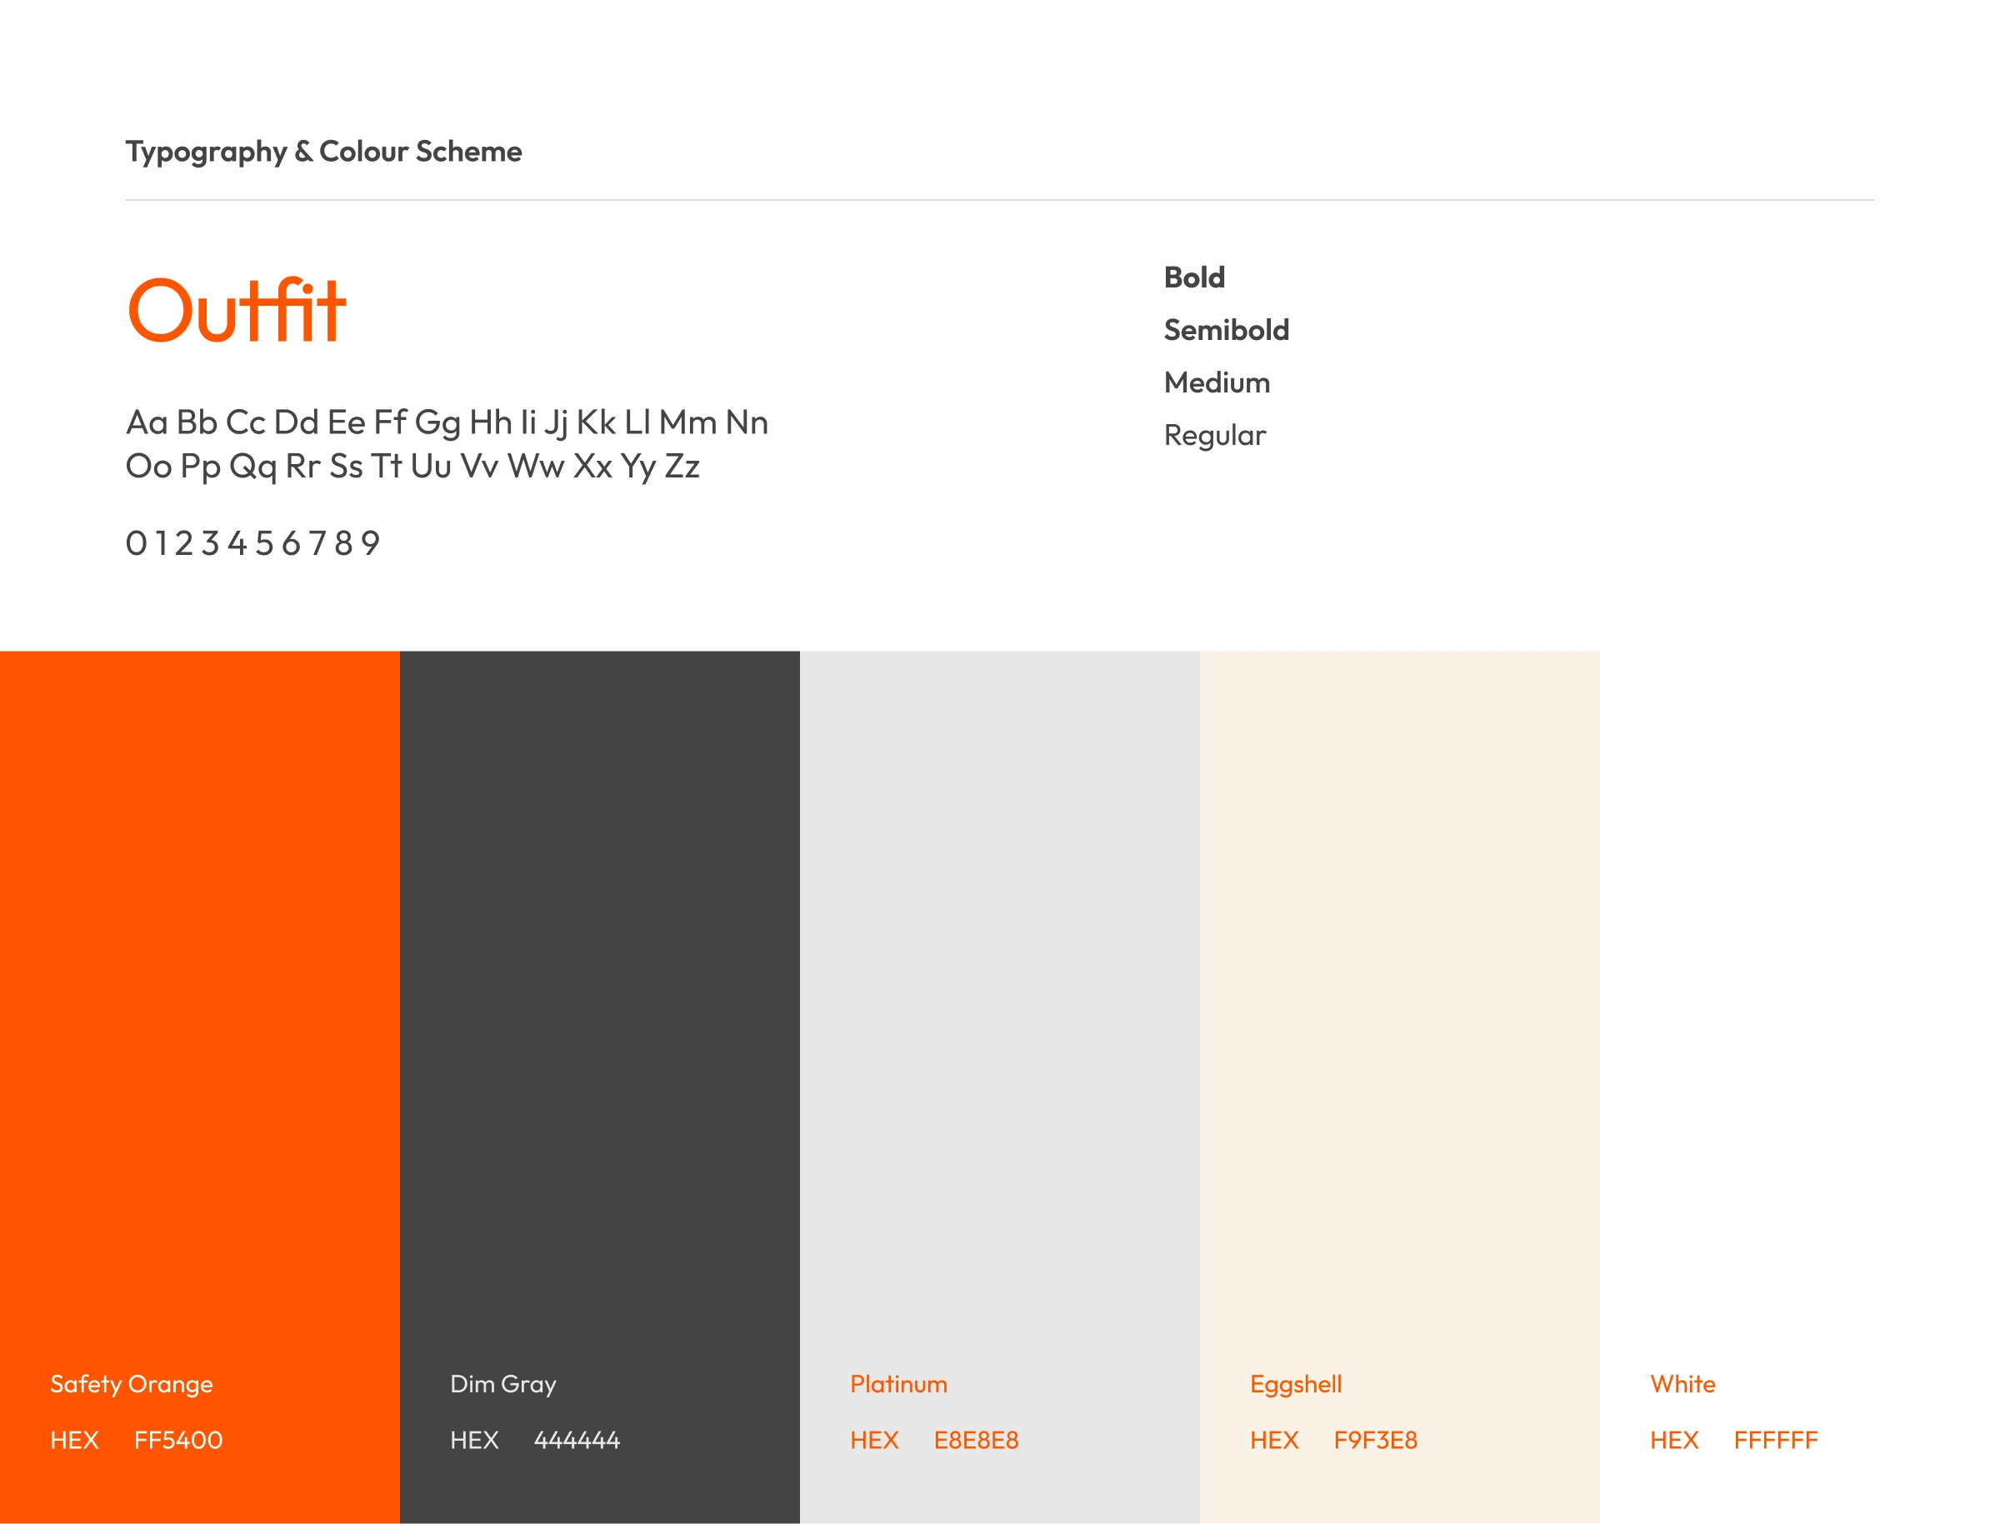Viewport: 2000px width, 1524px height.
Task: Select the Regular font weight label
Action: pyautogui.click(x=1214, y=436)
